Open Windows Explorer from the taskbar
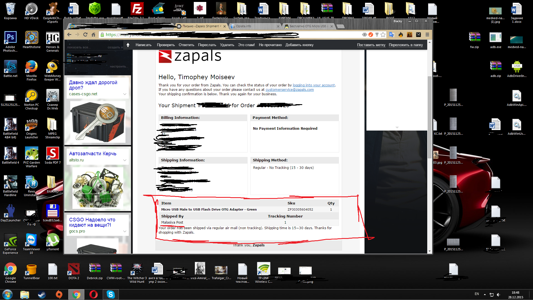Image resolution: width=533 pixels, height=300 pixels. coord(25,294)
